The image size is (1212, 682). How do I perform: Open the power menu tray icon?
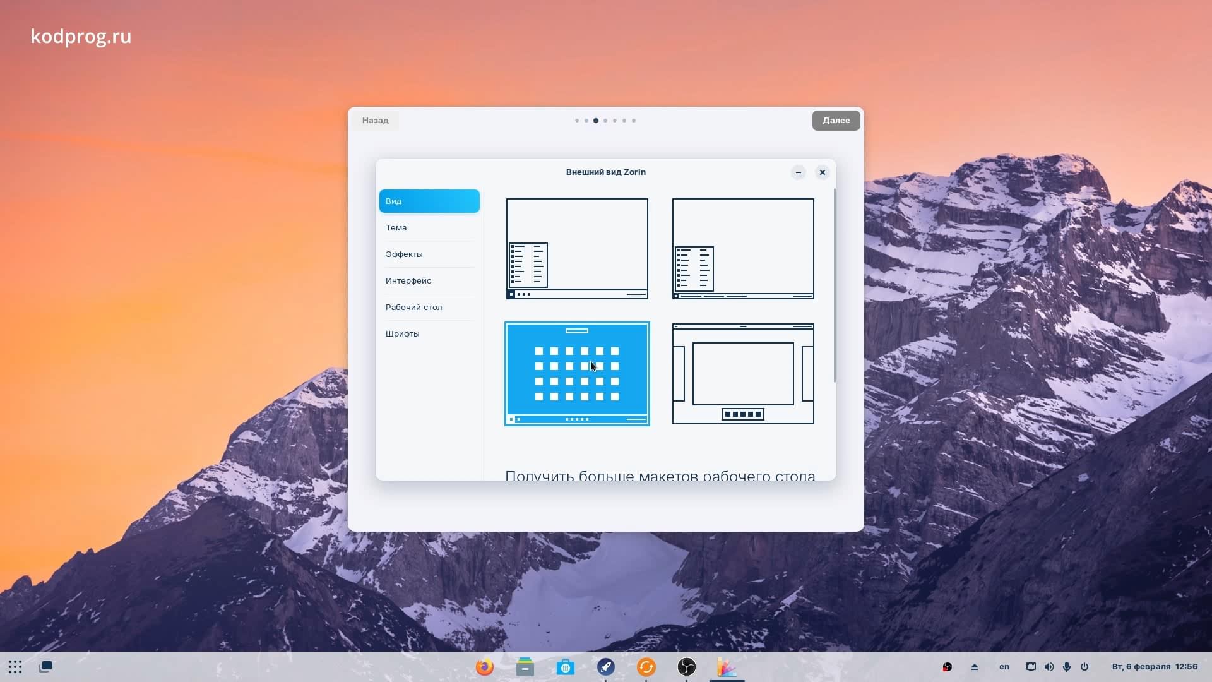[1084, 667]
